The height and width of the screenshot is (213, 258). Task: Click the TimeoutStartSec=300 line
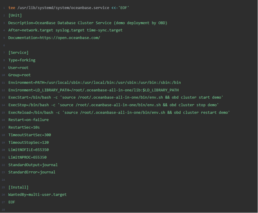[30, 135]
